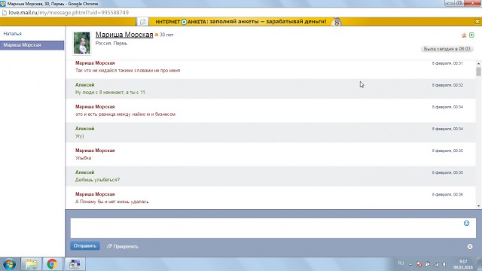Screen dimensions: 482x271
Task: Click the Россия, Пермь location text
Action: point(111,44)
